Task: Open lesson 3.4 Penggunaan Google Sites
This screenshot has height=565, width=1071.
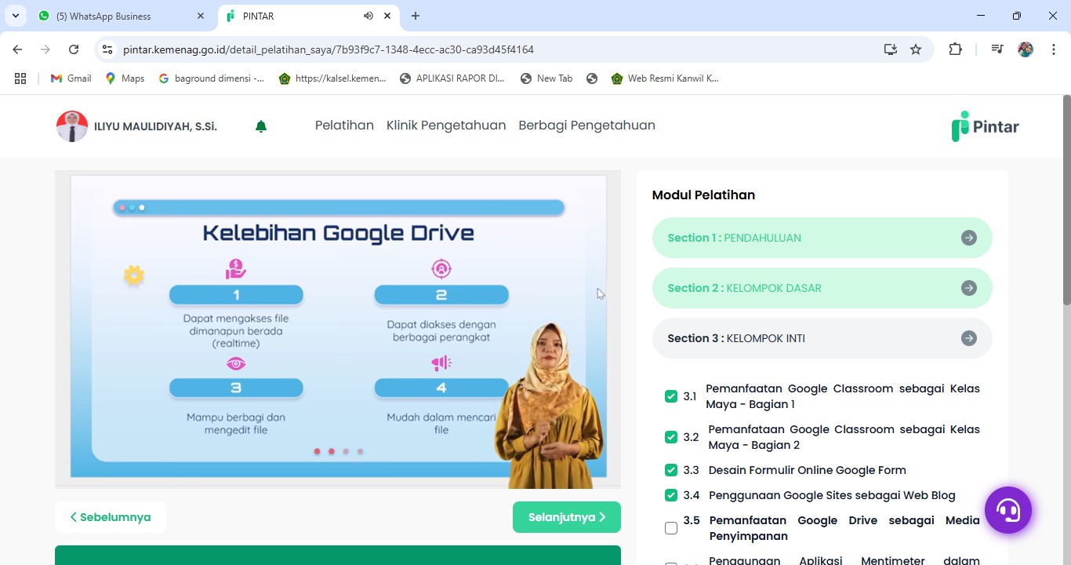Action: coord(832,495)
